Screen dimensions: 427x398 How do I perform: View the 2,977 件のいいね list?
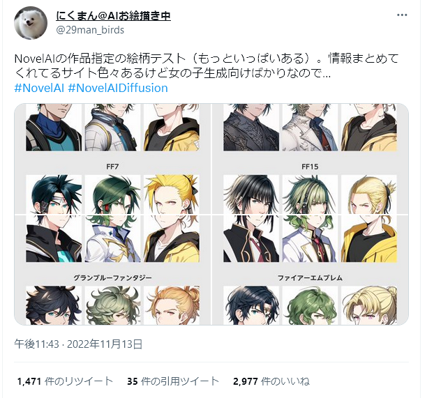click(271, 381)
